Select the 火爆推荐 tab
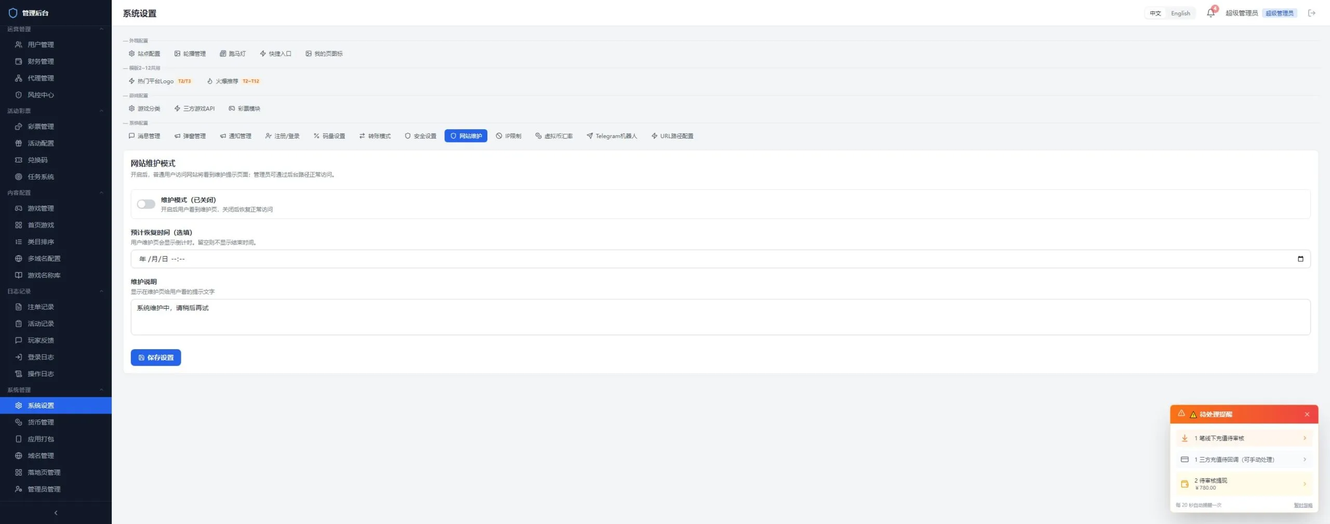The width and height of the screenshot is (1330, 524). click(233, 81)
